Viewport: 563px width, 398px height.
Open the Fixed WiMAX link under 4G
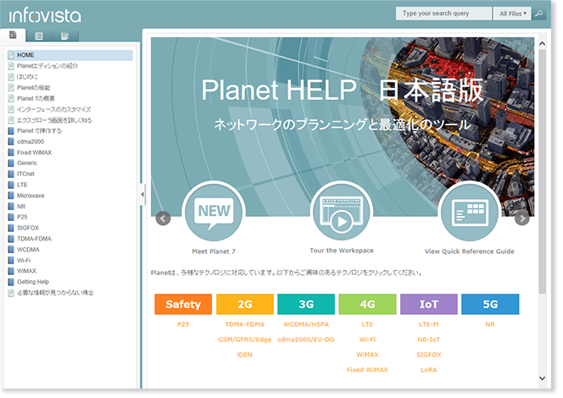pos(367,370)
